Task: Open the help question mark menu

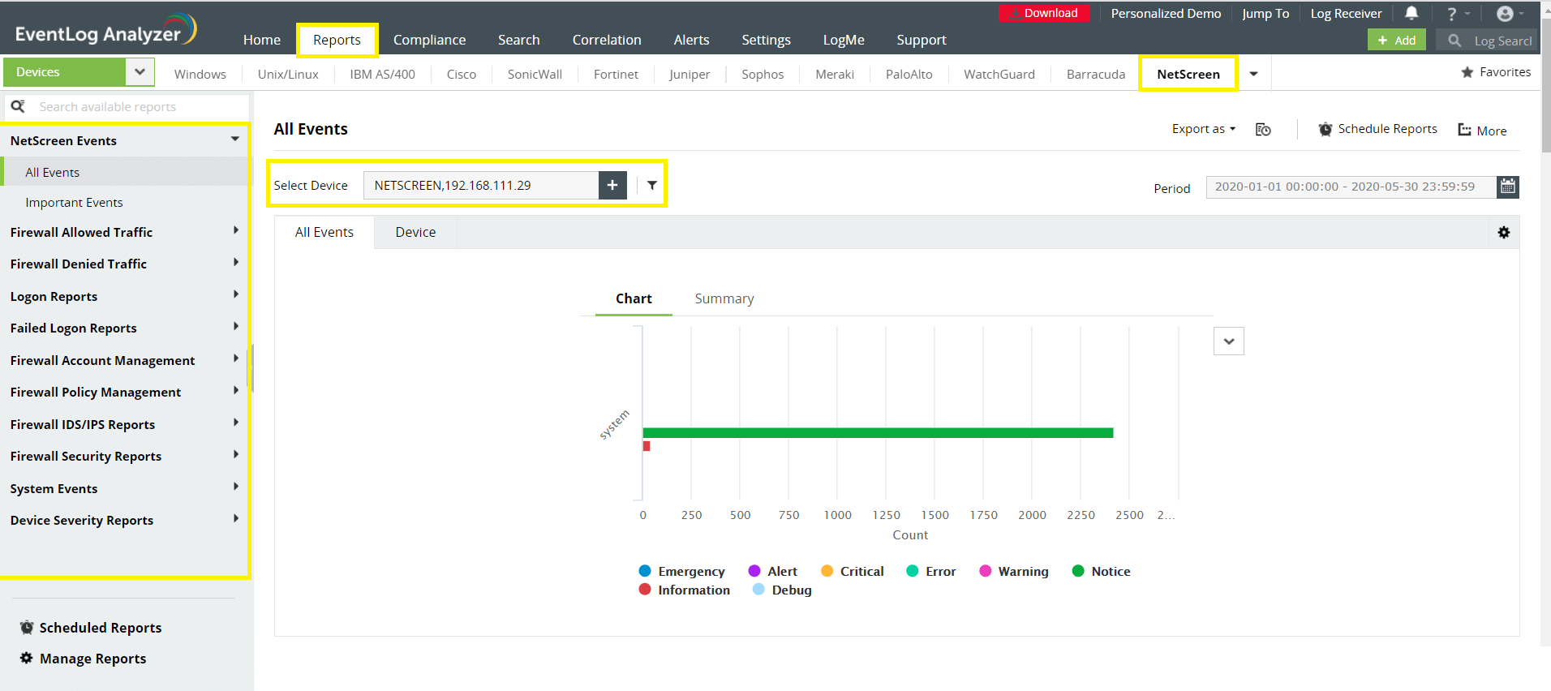Action: [1452, 14]
